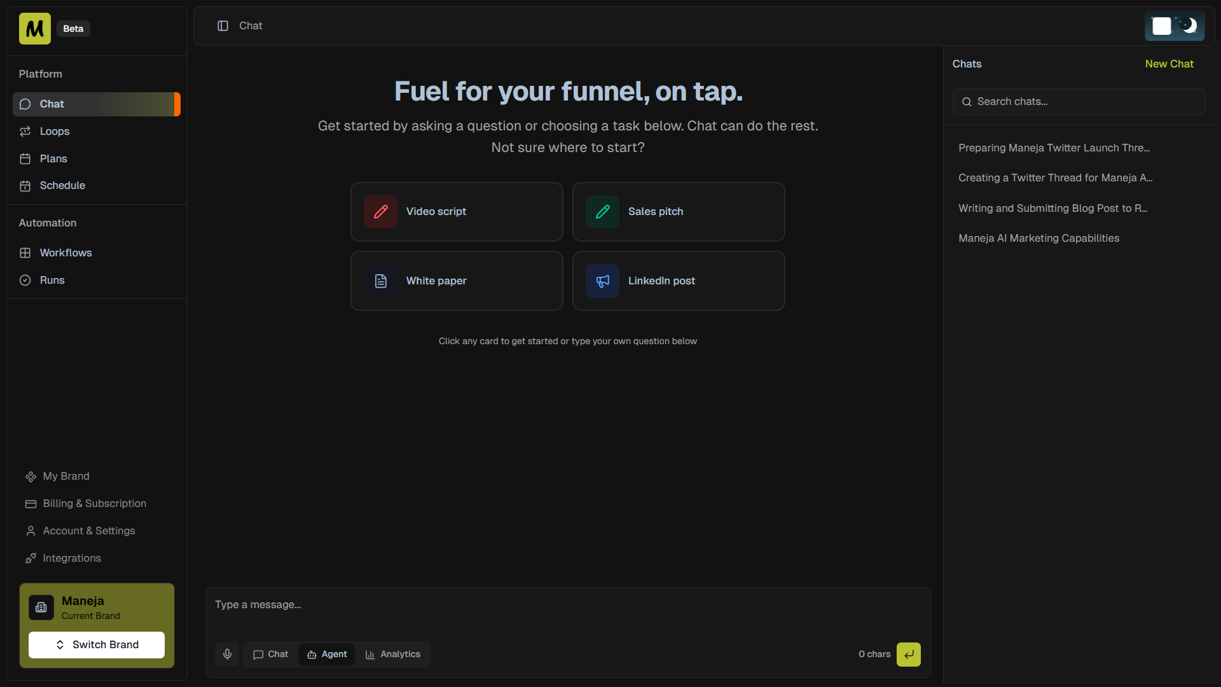
Task: Open Workflows under Automation
Action: tap(66, 253)
